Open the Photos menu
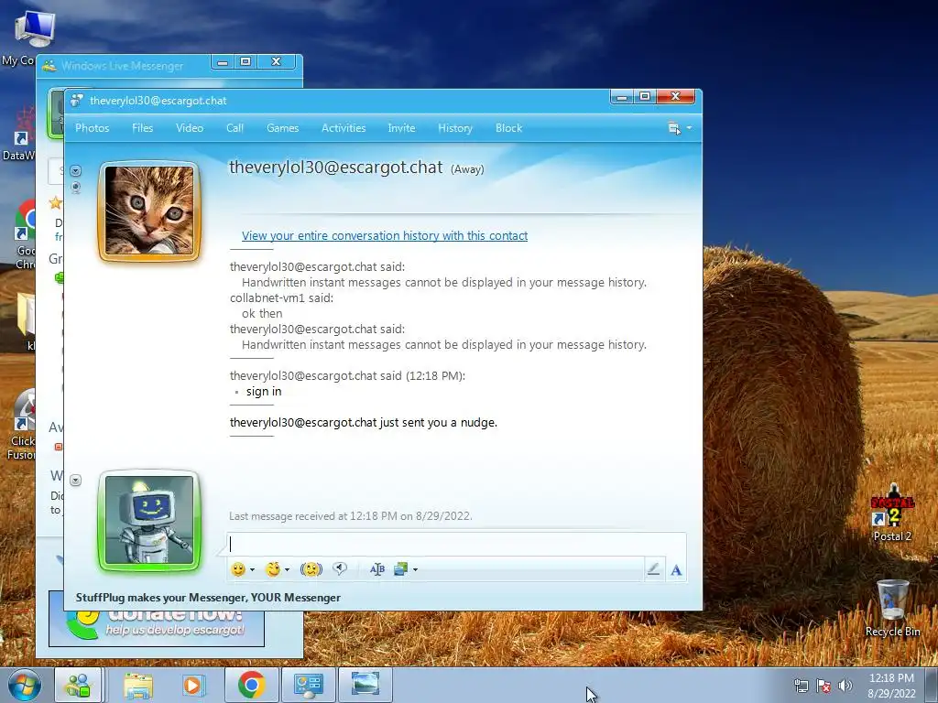 click(93, 128)
